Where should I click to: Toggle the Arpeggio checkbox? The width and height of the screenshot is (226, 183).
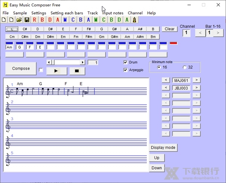(125, 70)
